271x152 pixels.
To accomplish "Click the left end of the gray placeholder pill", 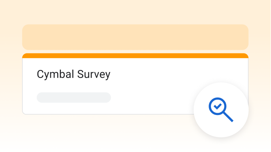I will [41, 97].
